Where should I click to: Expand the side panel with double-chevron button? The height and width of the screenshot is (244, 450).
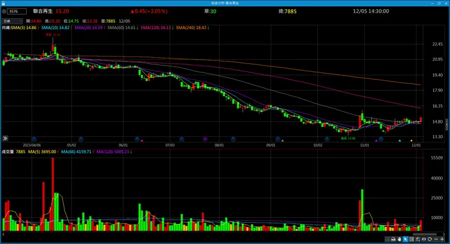click(x=5, y=138)
